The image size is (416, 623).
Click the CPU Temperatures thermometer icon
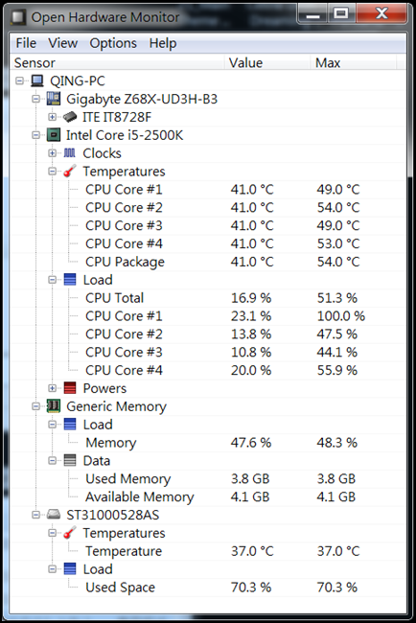(x=70, y=172)
